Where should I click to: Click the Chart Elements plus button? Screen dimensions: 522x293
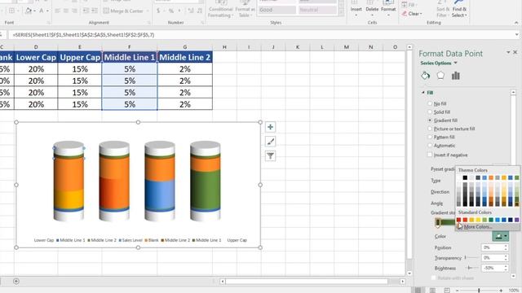270,127
